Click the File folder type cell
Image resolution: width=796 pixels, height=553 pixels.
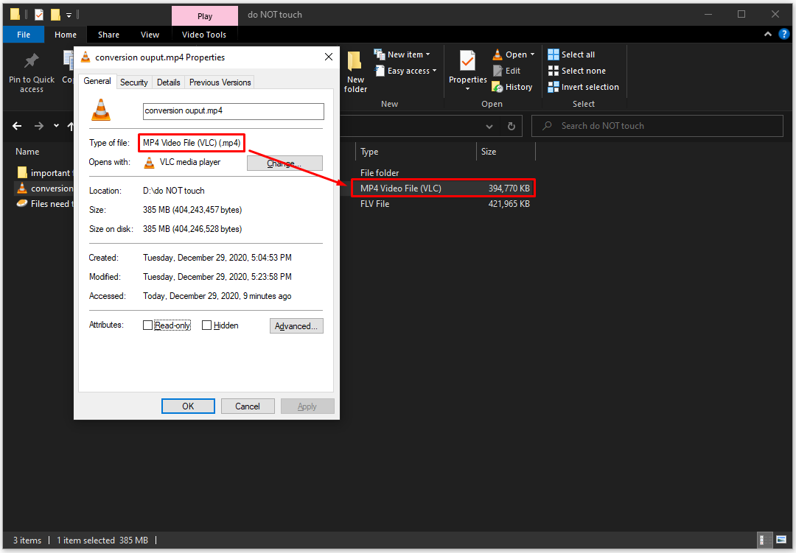380,173
